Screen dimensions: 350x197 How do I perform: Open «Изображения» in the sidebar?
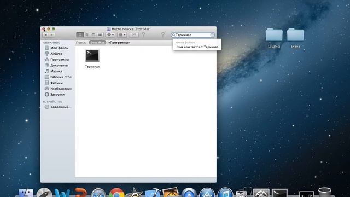coord(58,89)
